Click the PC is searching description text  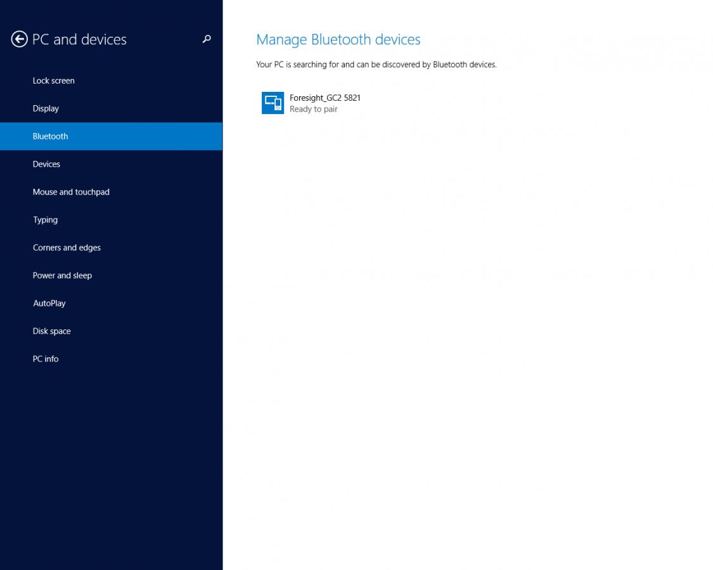pos(376,65)
